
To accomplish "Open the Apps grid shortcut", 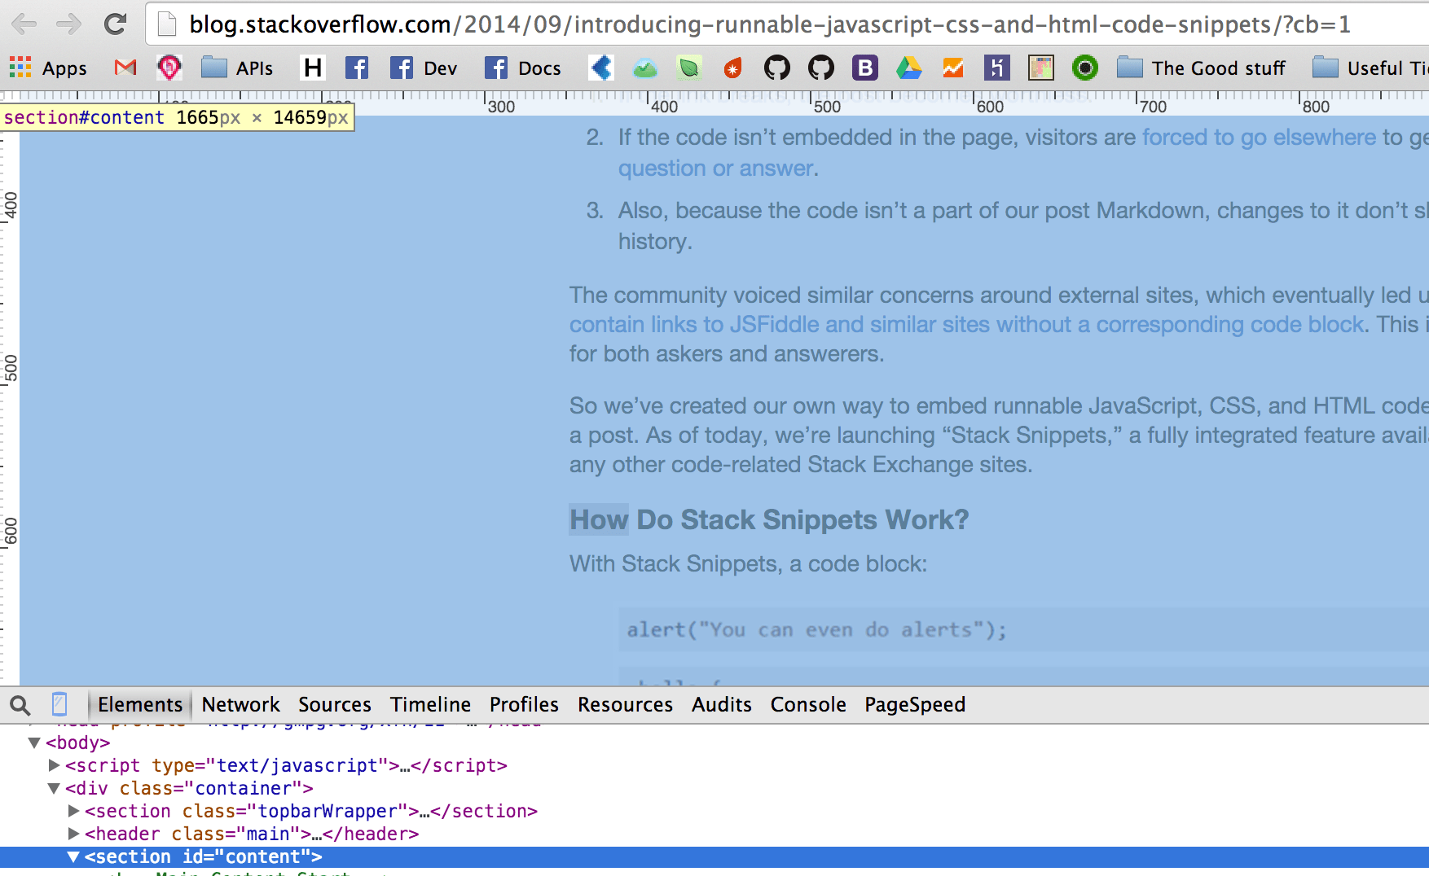I will [48, 68].
